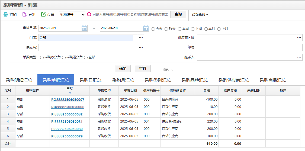Click the 打印 printer icon
This screenshot has width=305, height=151.
tap(6, 15)
